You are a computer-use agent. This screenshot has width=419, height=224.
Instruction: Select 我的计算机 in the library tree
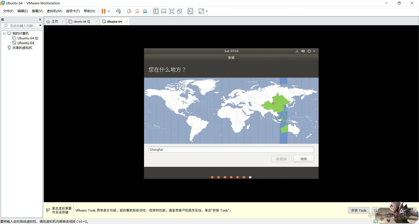pyautogui.click(x=21, y=33)
